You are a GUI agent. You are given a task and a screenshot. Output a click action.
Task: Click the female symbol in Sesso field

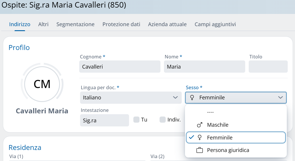click(192, 98)
